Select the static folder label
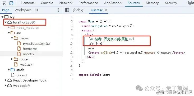Viewport: 194px width, 96px height. coord(20,70)
